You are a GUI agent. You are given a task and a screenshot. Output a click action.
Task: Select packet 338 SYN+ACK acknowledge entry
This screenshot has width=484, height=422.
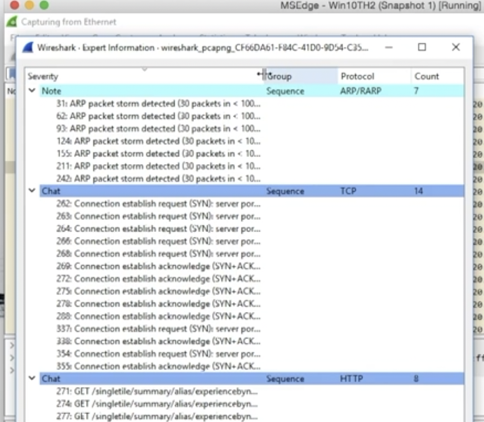158,341
